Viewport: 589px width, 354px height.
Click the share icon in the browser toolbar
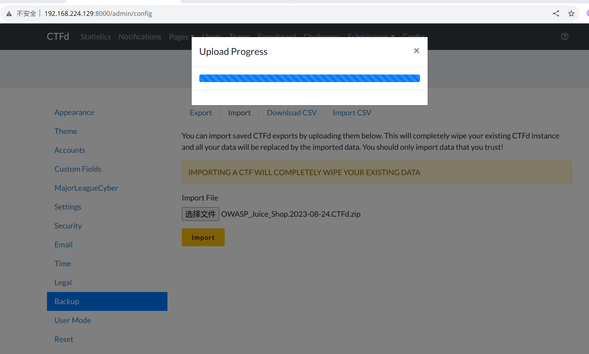point(556,13)
